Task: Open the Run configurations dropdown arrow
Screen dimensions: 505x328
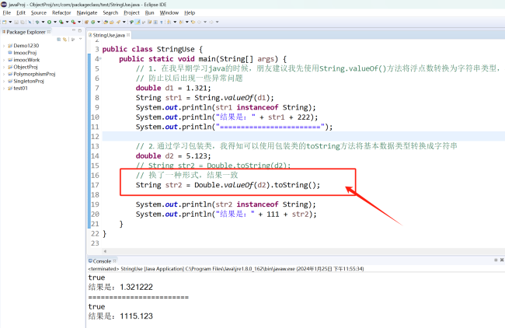Action: [x=55, y=22]
